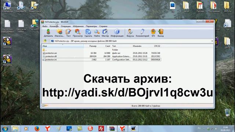Viewport: 235px width, 132px height.
Task: Click CRC32 value DB5D0928
Action: pos(155,59)
